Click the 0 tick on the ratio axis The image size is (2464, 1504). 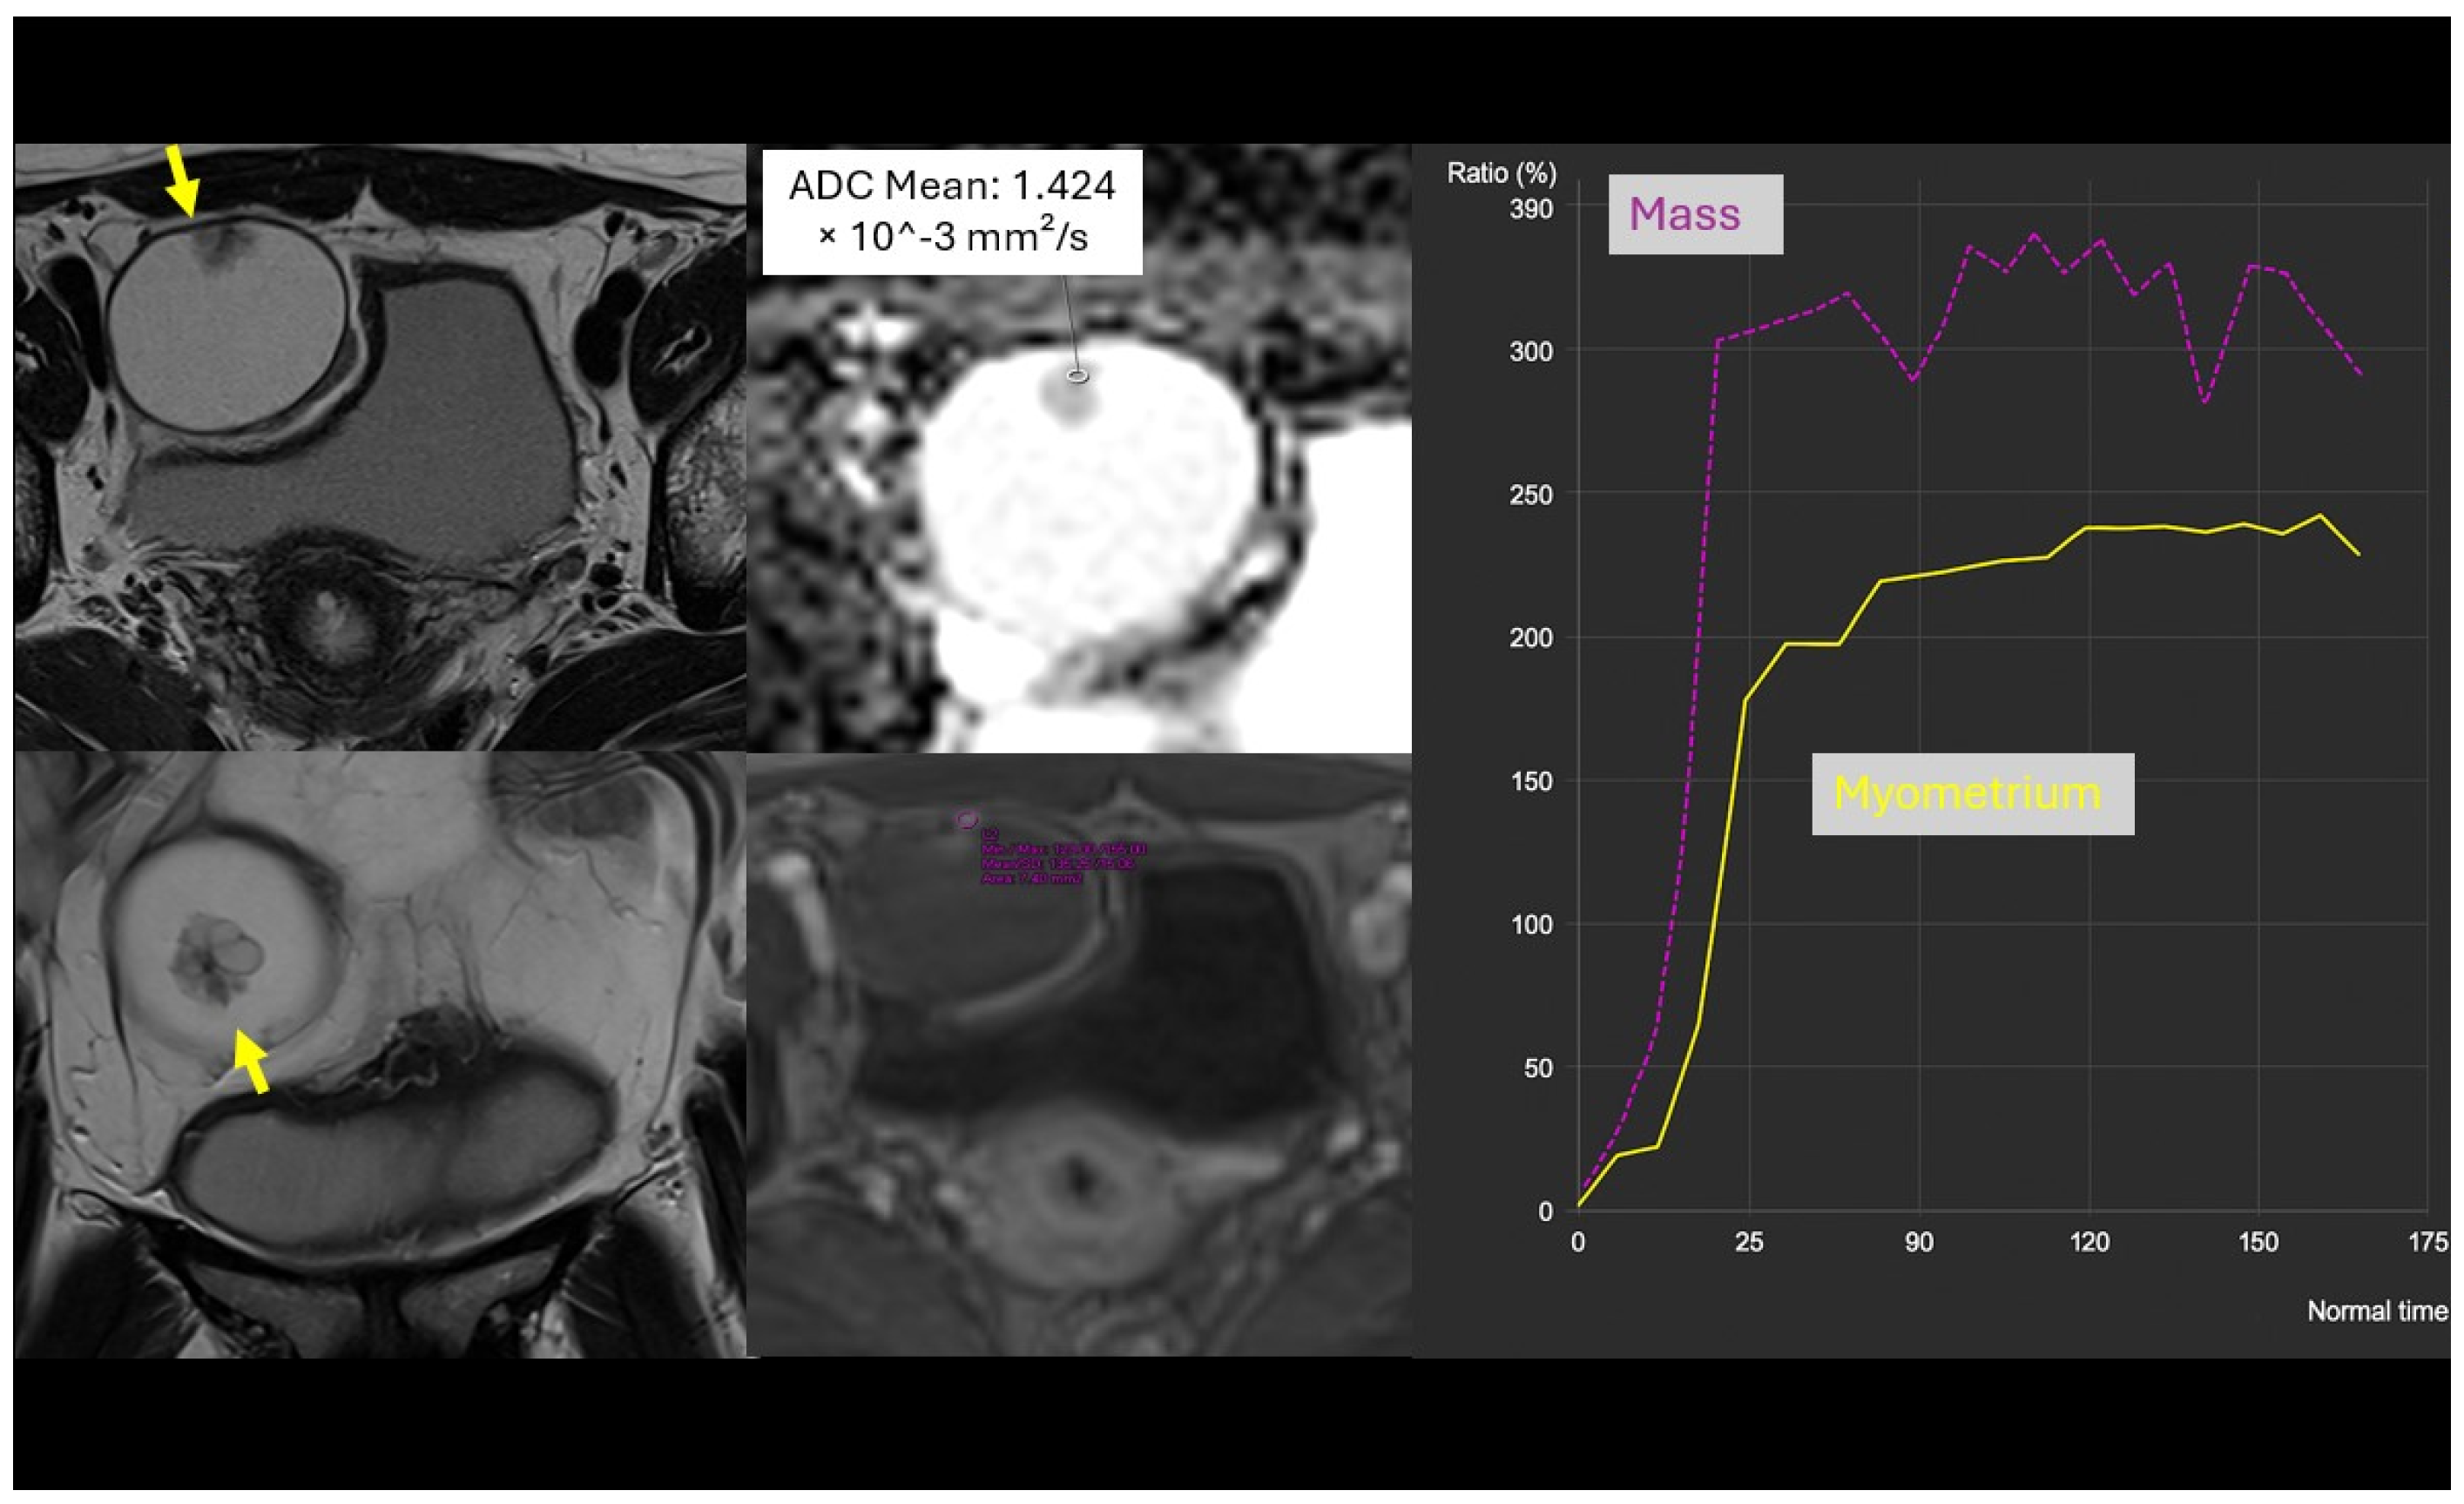point(1545,1211)
